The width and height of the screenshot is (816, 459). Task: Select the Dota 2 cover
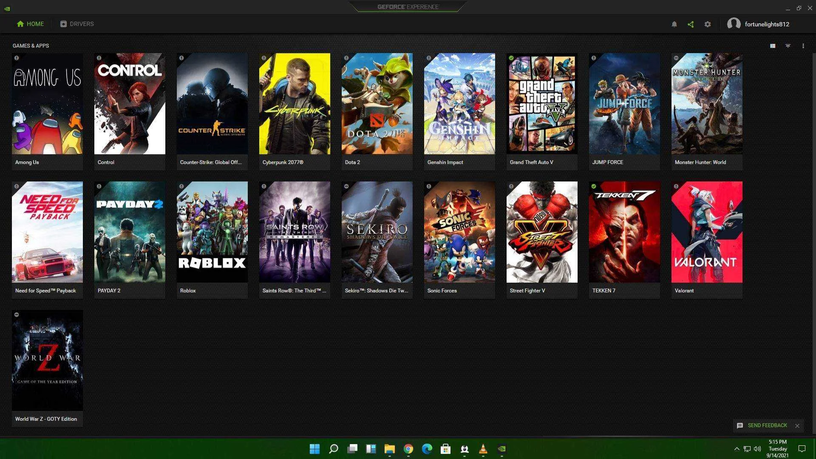coord(377,104)
